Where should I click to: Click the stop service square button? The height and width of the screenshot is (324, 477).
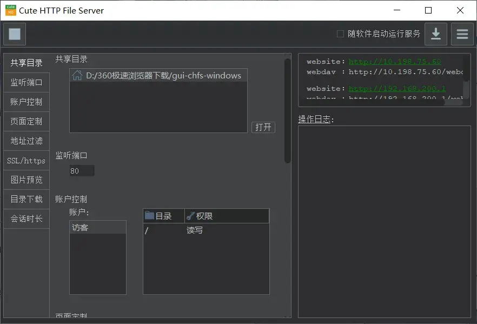click(x=15, y=34)
